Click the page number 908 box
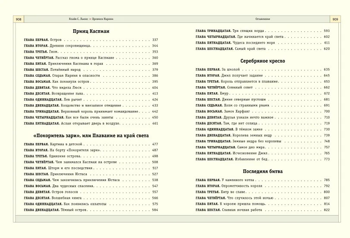The image size is (350, 238). pos(19,19)
